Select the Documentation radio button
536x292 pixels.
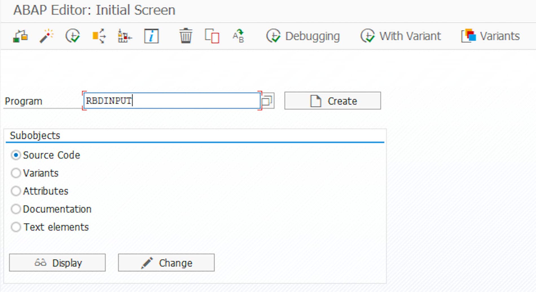coord(16,209)
